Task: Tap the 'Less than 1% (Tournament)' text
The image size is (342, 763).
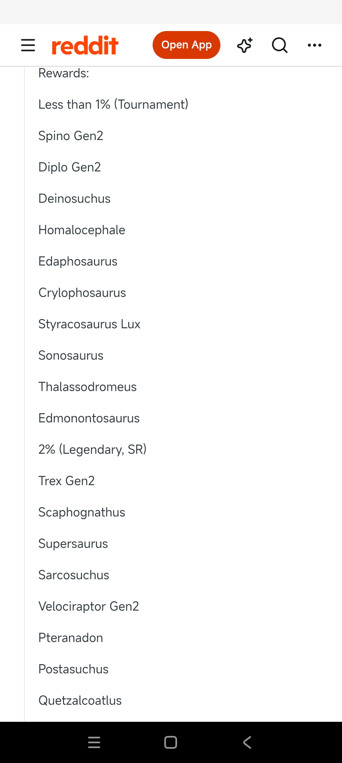Action: pyautogui.click(x=113, y=104)
